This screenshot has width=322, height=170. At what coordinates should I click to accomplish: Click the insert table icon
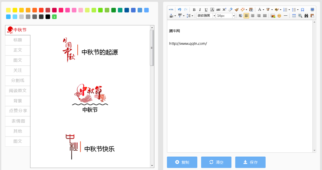coord(294,16)
